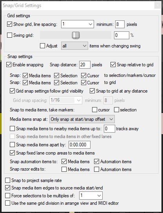Image resolution: width=163 pixels, height=213 pixels.
Task: Enable Snap media items to nearby media items
Action: pyautogui.click(x=12, y=129)
